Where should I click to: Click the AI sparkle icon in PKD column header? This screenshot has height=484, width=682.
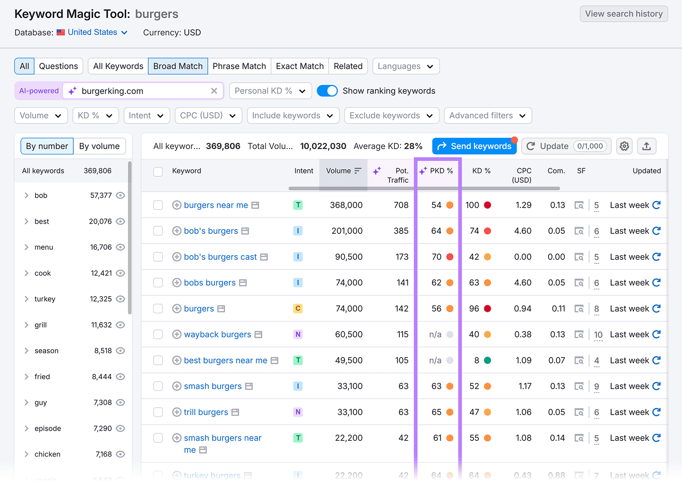click(422, 170)
